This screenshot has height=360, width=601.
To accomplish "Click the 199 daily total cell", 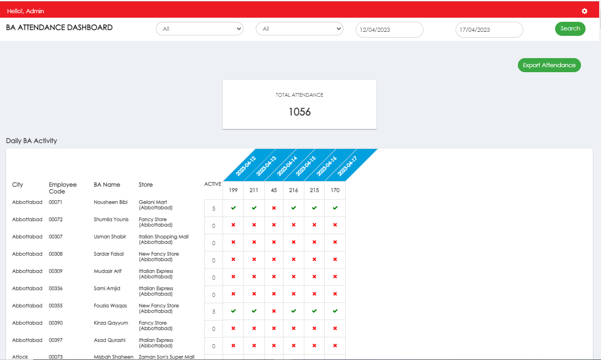I will click(233, 190).
